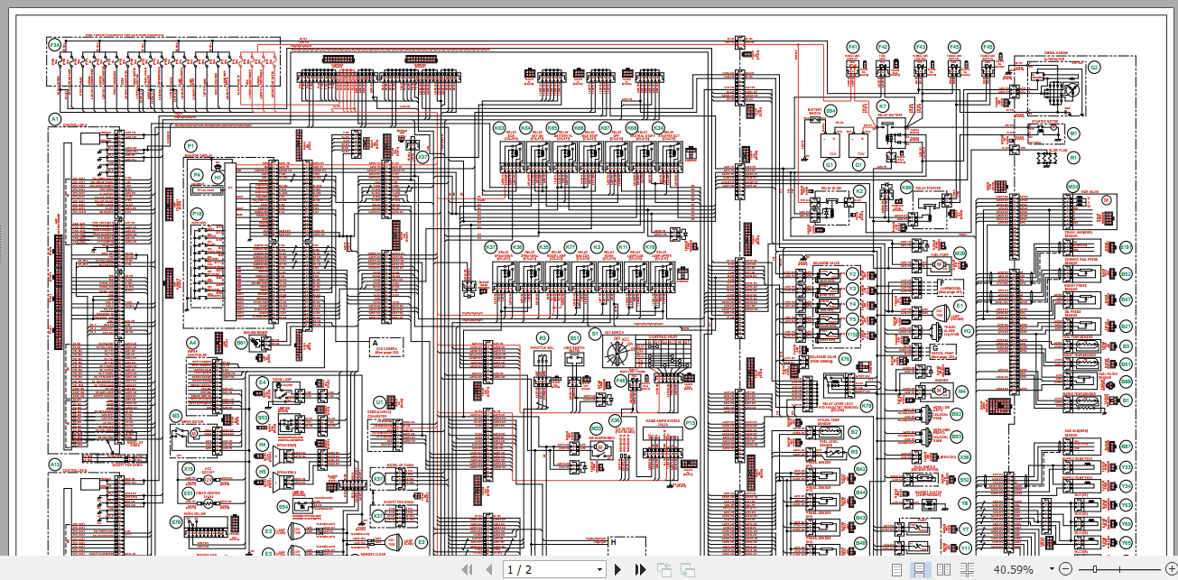Image resolution: width=1178 pixels, height=580 pixels.
Task: Enable continuous page scrolling view
Action: 920,569
